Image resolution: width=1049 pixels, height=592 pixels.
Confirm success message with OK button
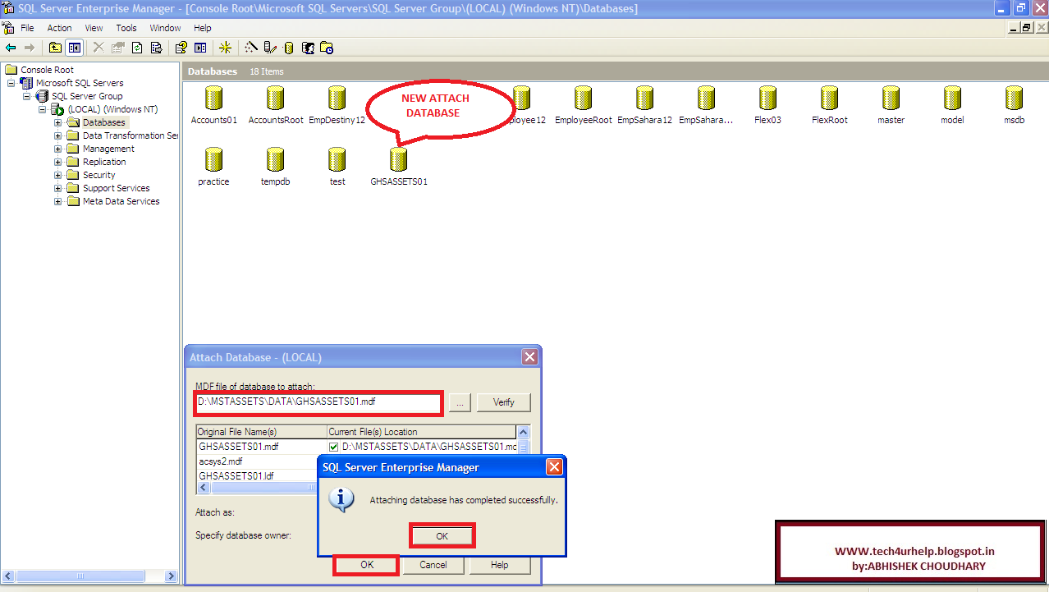point(442,535)
